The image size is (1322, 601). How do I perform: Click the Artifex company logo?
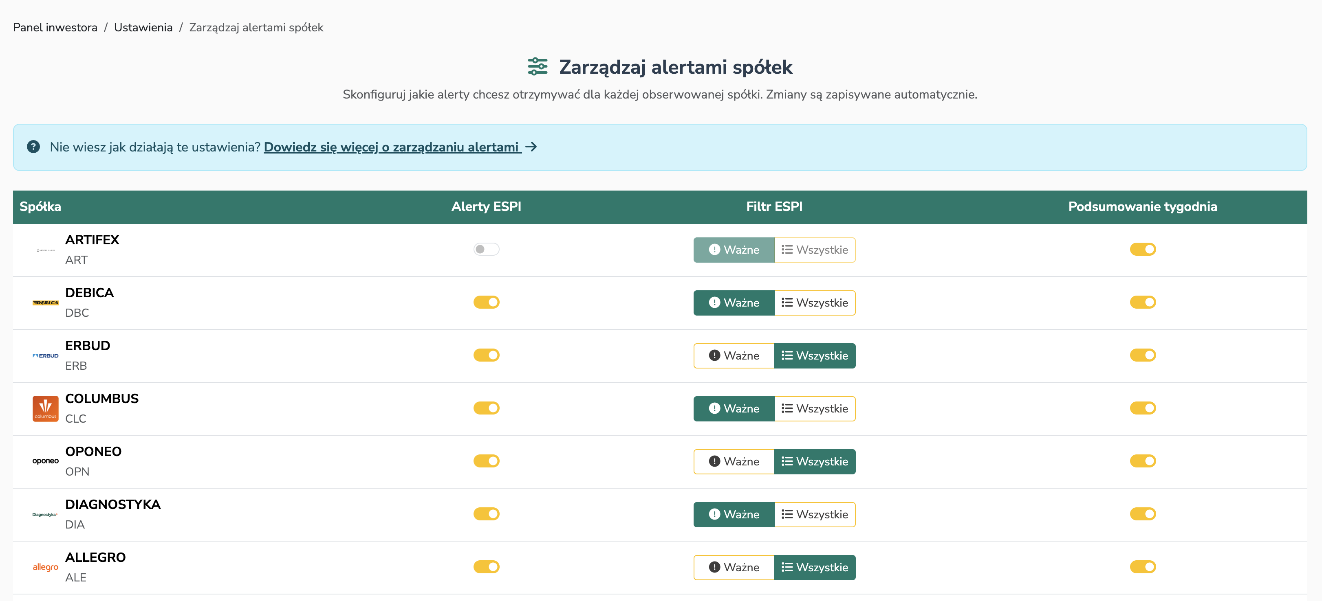pos(45,250)
